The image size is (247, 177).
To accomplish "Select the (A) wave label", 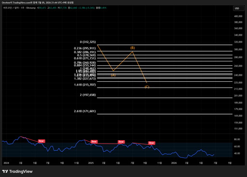I will [113, 75].
